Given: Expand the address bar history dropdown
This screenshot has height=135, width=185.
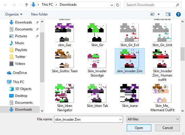Looking at the screenshot, I should coord(112,5).
